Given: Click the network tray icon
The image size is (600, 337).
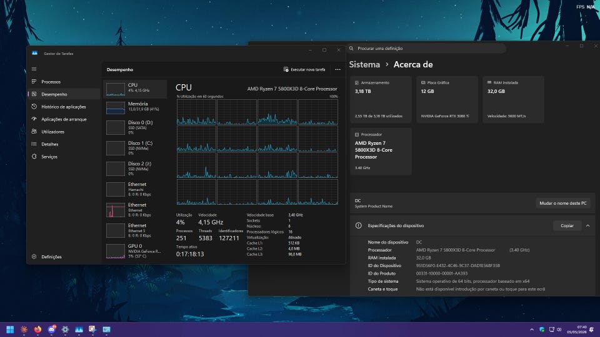Looking at the screenshot, I should point(551,330).
